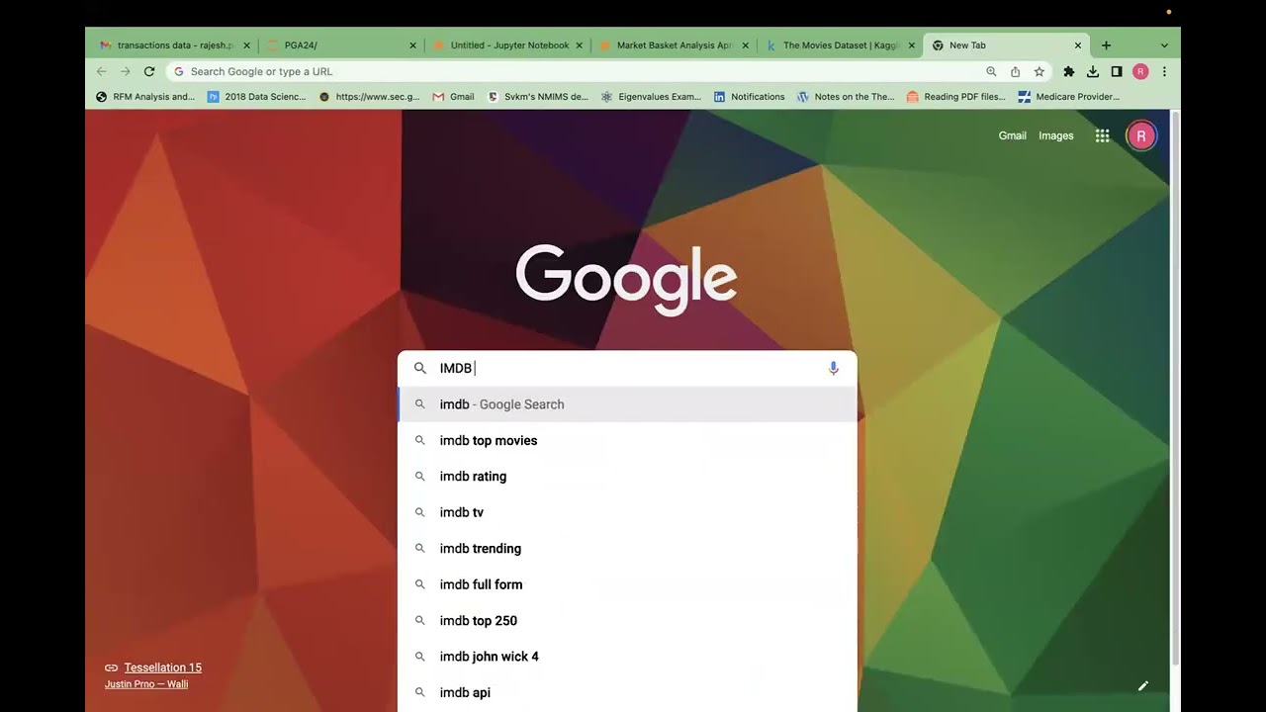The image size is (1266, 712).
Task: Click the browser forward arrow
Action: 126,71
